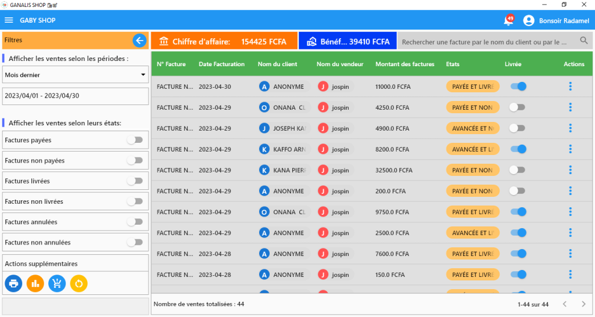Open the bar chart statistics icon

[x=35, y=283]
